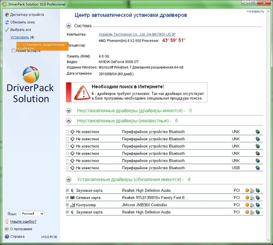
Task: Click the NVIDIA GeForce 8800 GT text
Action: point(119,62)
